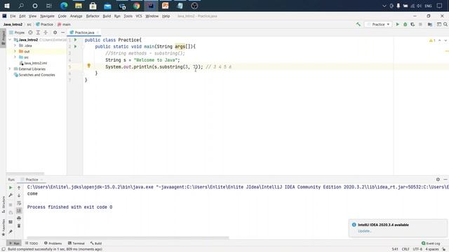Screen dimensions: 449x252
Task: Select the Java_Intro2.iml file
Action: coord(36,63)
